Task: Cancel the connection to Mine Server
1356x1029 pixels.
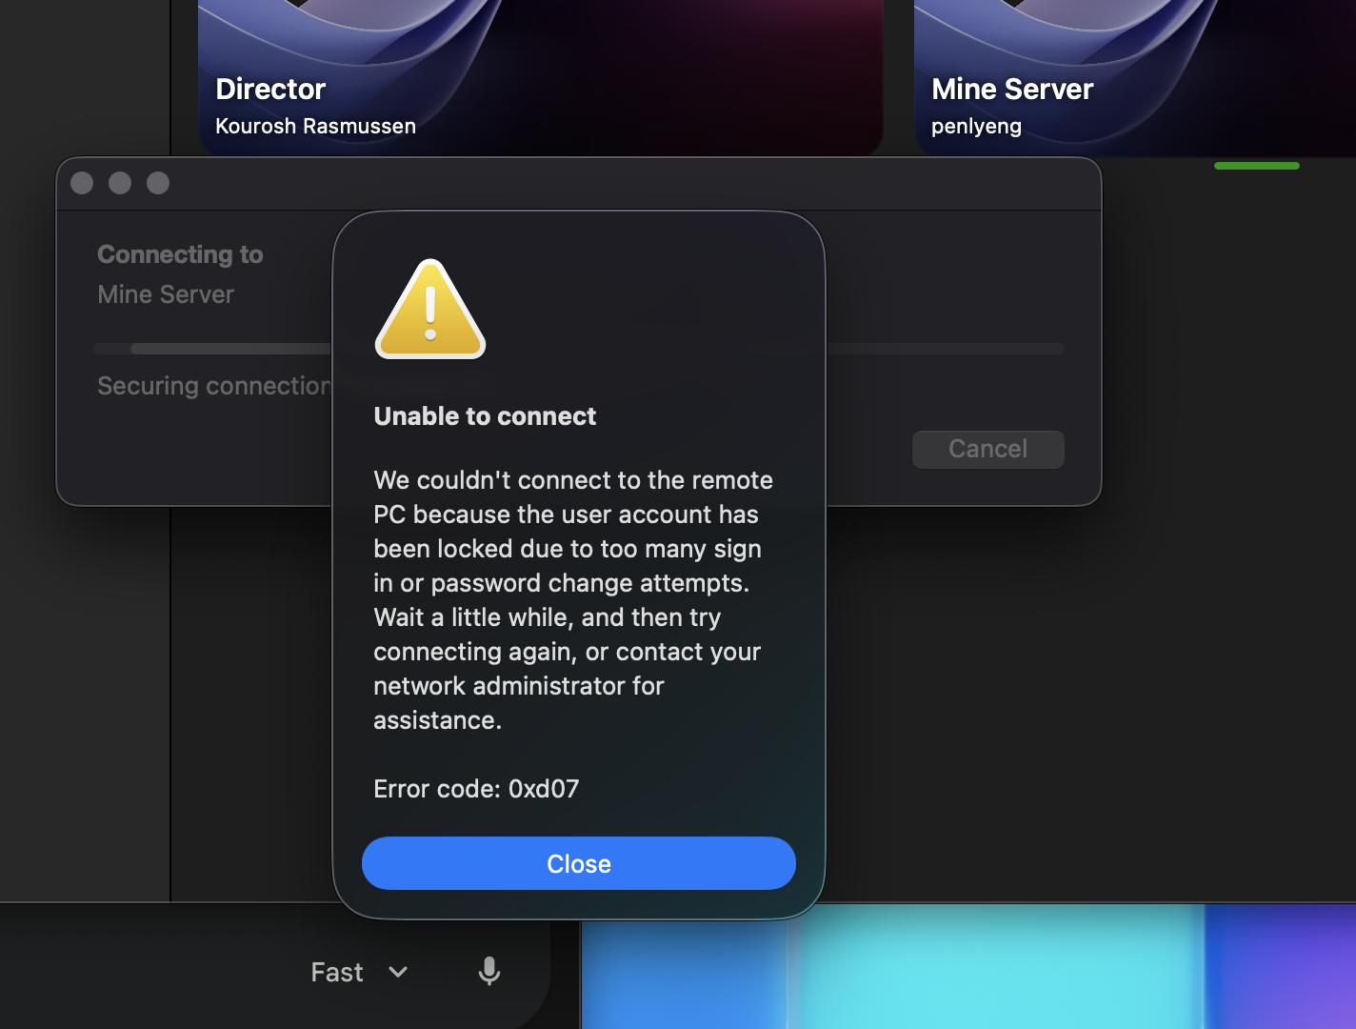Action: coord(987,449)
